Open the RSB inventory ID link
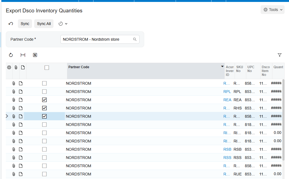This screenshot has height=179, width=289. pyautogui.click(x=227, y=149)
